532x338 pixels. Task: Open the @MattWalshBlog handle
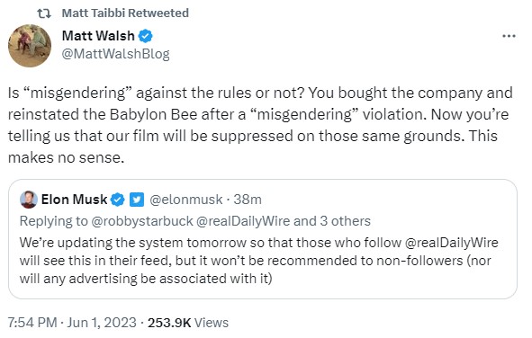[116, 54]
